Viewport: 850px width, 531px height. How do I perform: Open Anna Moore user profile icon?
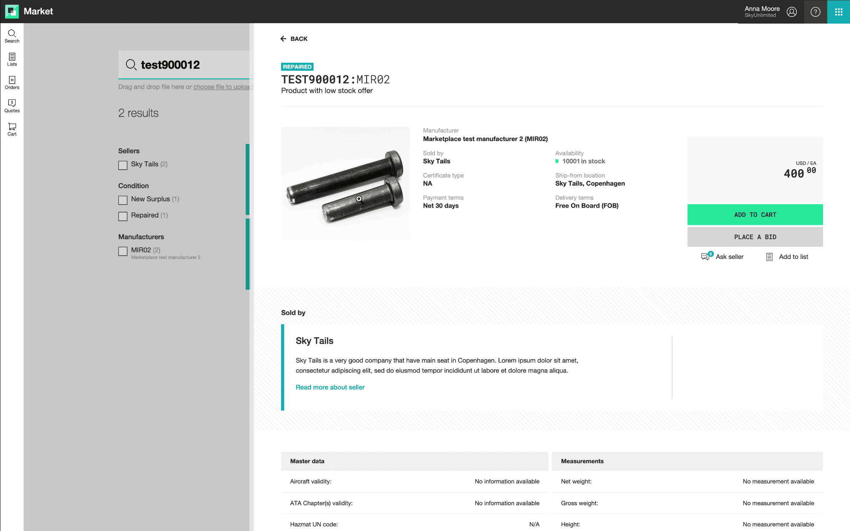pyautogui.click(x=791, y=12)
